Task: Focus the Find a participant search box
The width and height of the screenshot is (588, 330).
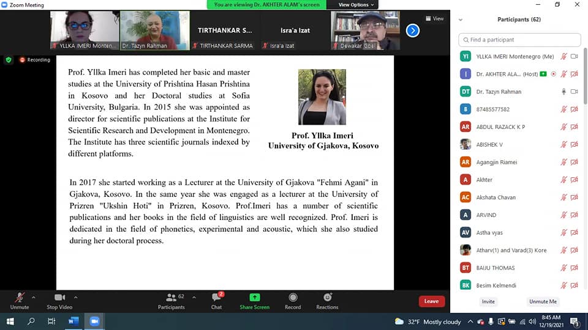Action: pyautogui.click(x=519, y=40)
